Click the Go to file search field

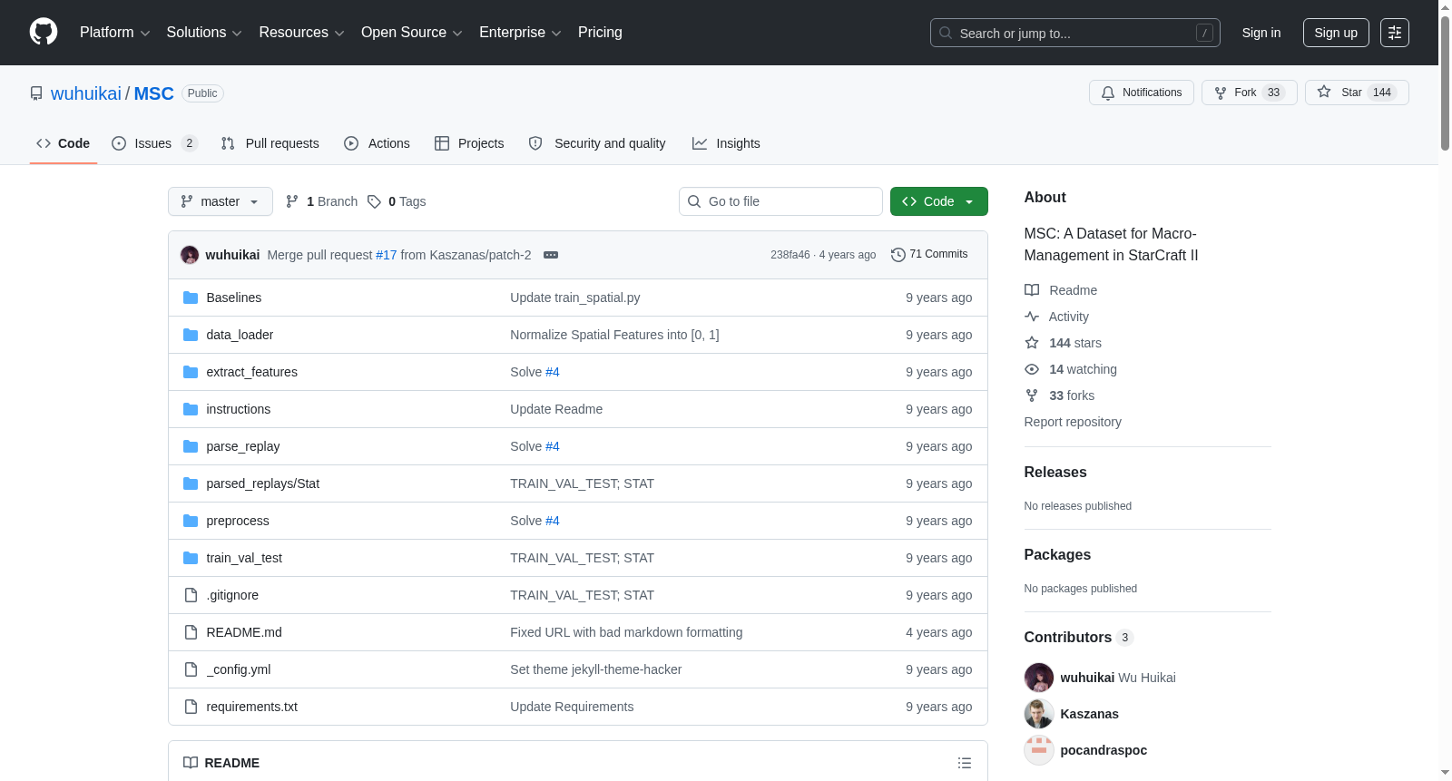[x=780, y=201]
